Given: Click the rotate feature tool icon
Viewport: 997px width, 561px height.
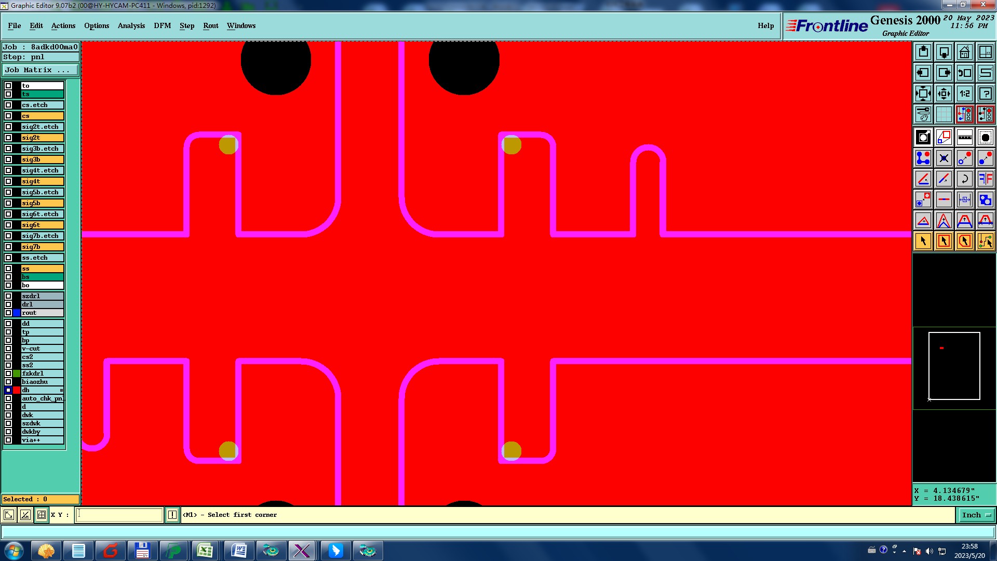Looking at the screenshot, I should coord(964,179).
